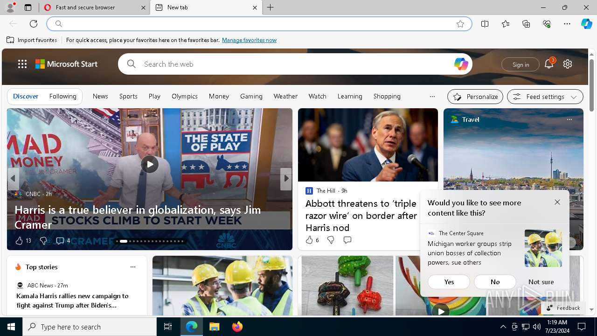
Task: Open page settings gear
Action: [x=568, y=64]
